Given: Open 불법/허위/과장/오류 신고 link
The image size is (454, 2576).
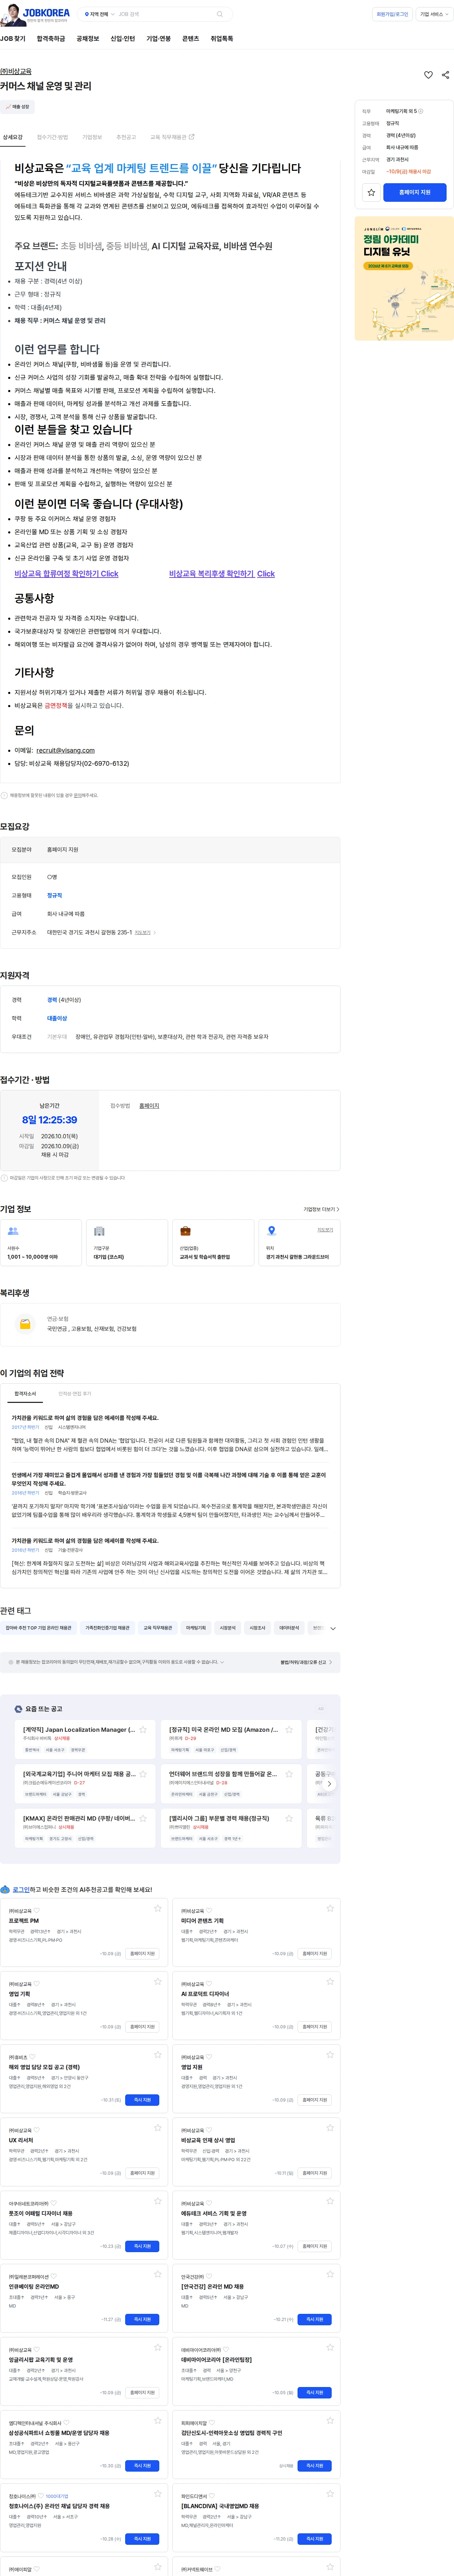Looking at the screenshot, I should coord(306,1662).
